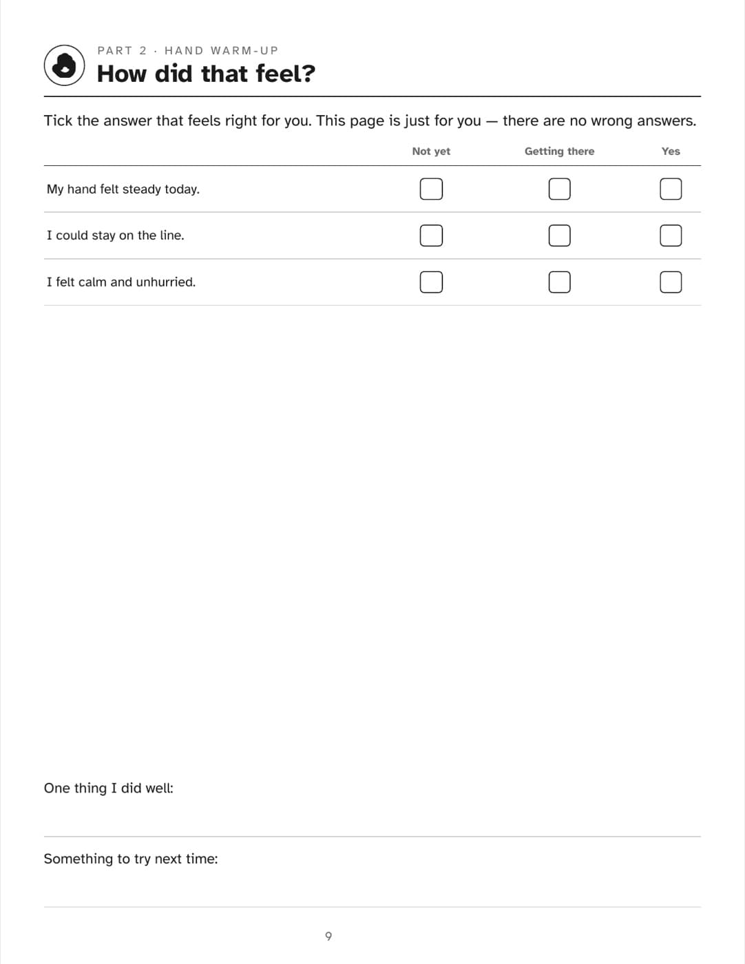This screenshot has height=964, width=745.
Task: Select 'Not yet' for I felt calm and unhurried
Action: point(431,282)
